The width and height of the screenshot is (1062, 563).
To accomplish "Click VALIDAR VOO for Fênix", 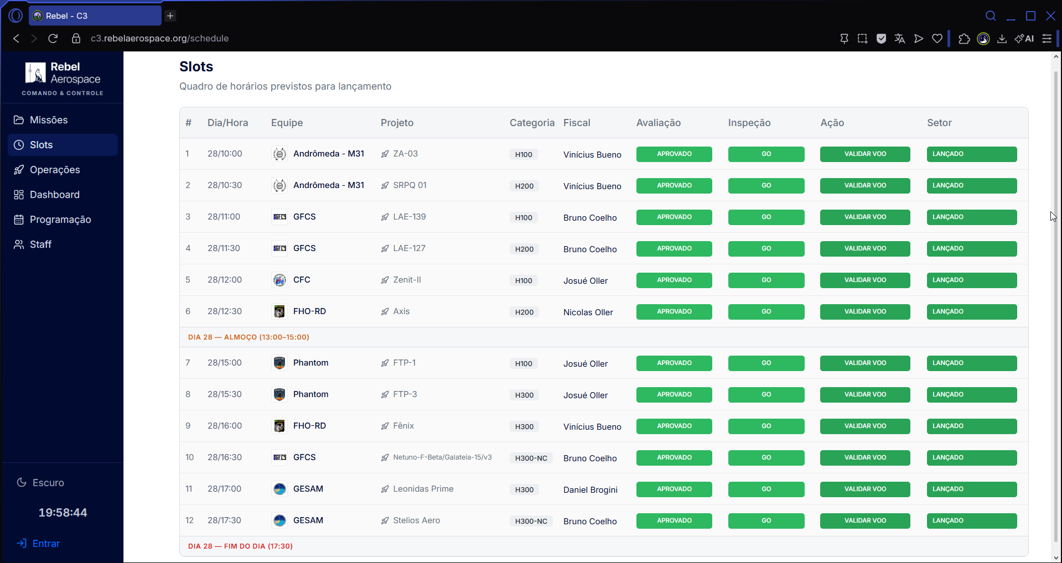I will [865, 426].
